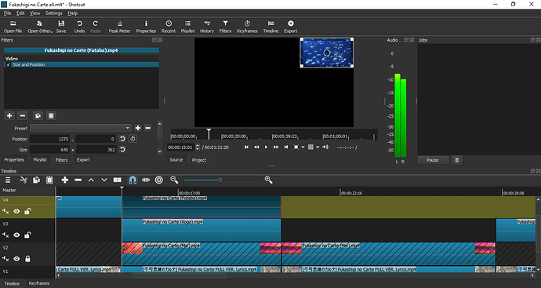Paste filters from clipboard
The width and height of the screenshot is (541, 288).
(51, 115)
